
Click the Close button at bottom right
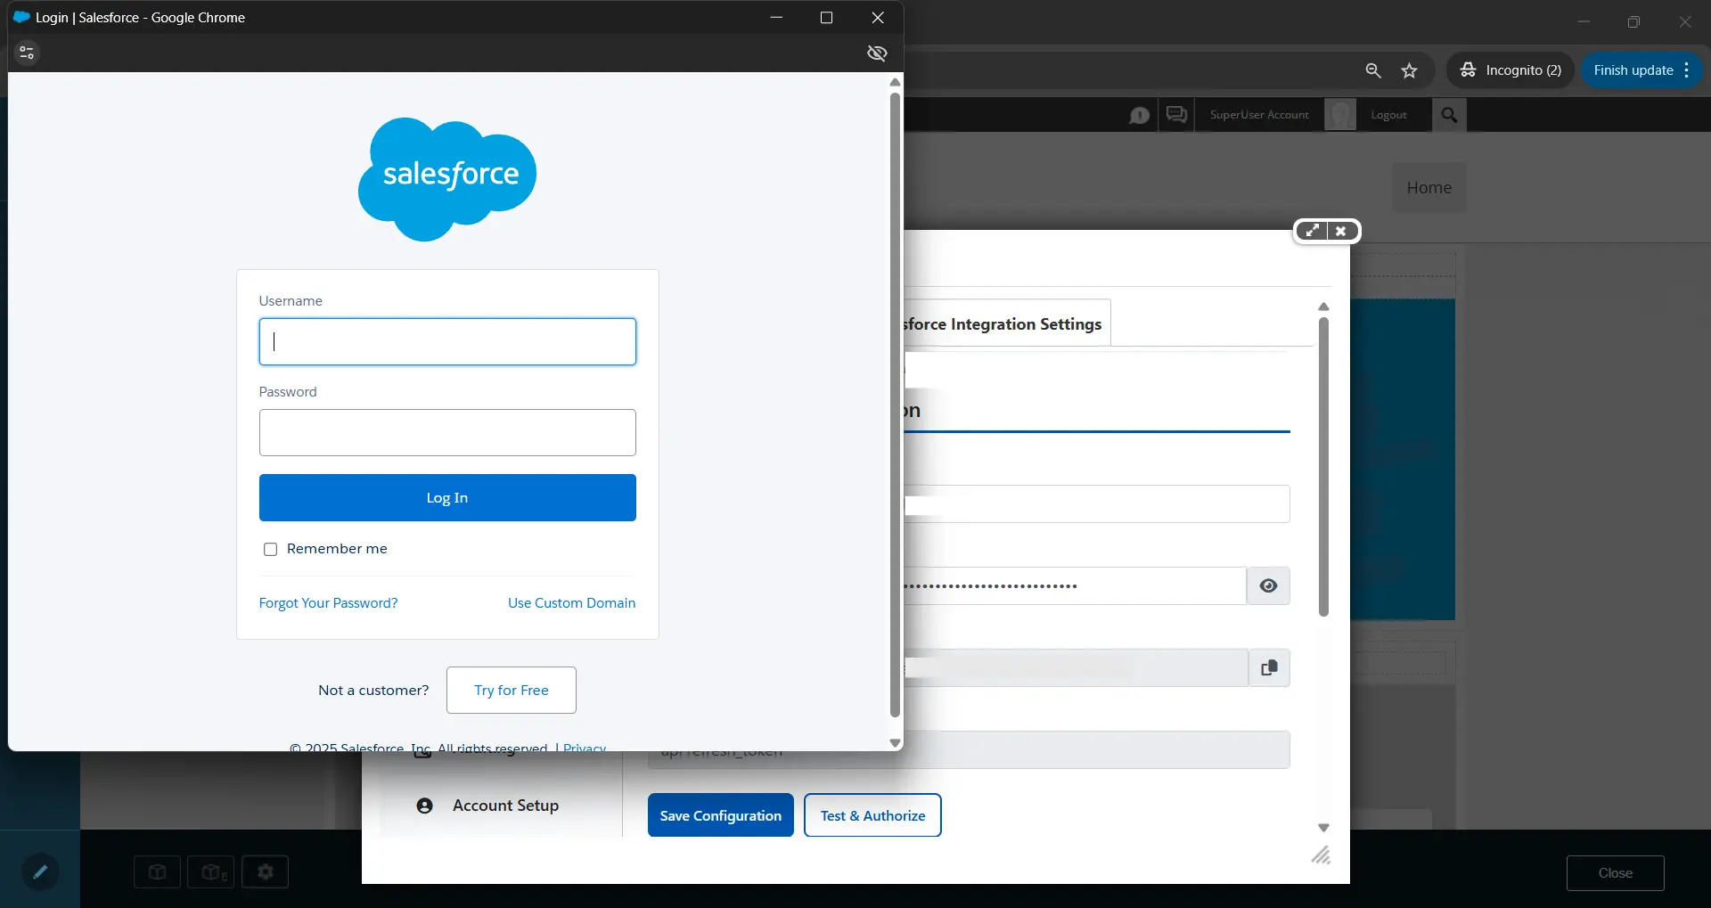tap(1615, 873)
